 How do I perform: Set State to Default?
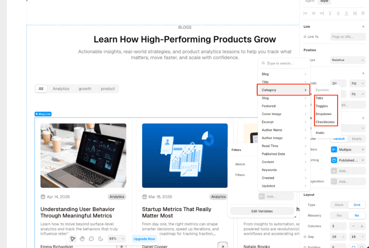[x=339, y=139]
